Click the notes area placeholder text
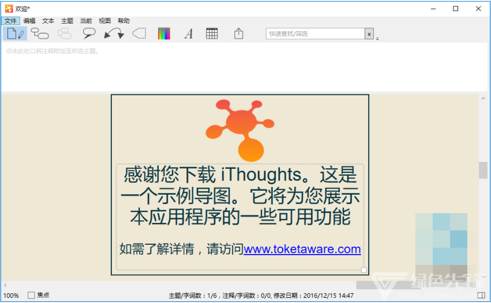 point(52,51)
